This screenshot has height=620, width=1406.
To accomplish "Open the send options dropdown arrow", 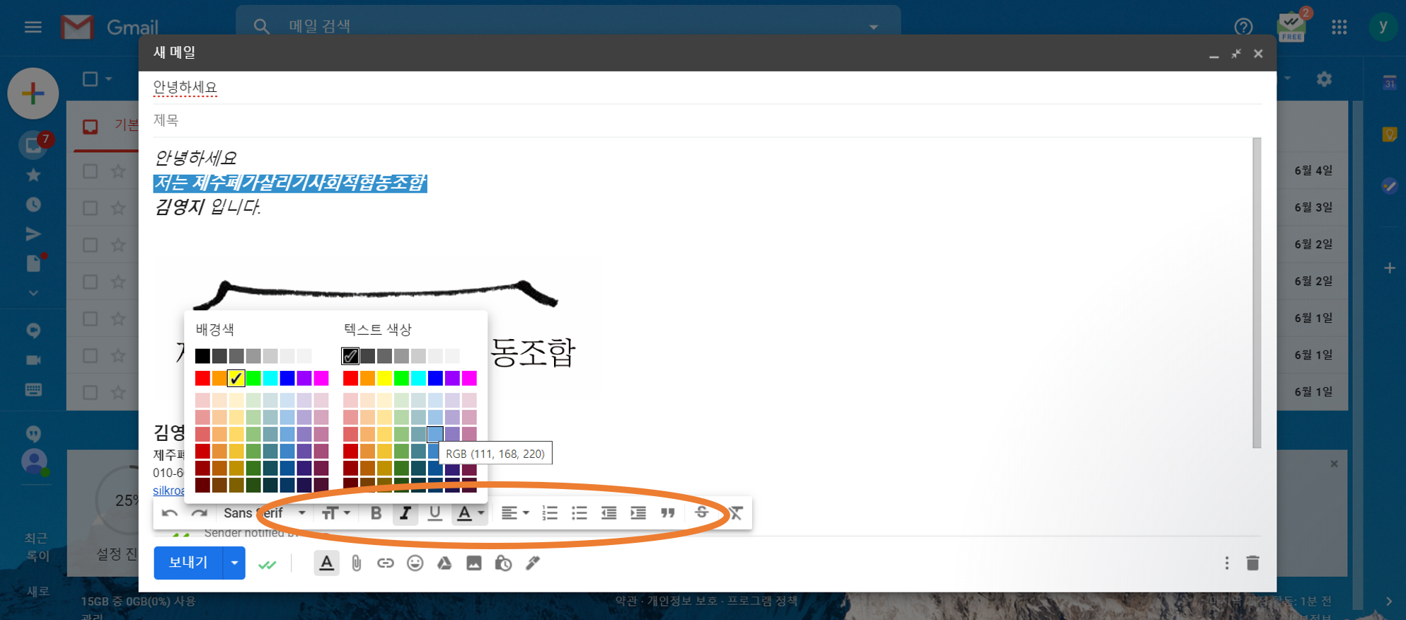I will click(234, 563).
